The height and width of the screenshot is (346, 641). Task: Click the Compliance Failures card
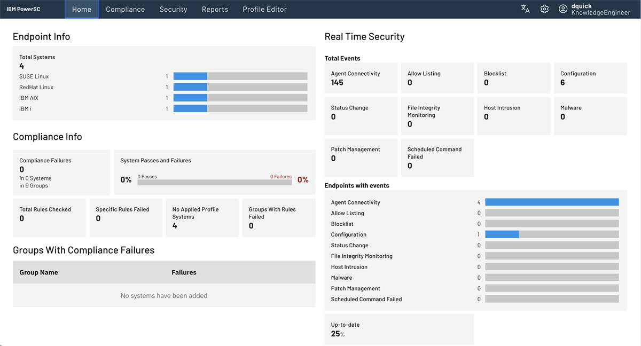(61, 172)
